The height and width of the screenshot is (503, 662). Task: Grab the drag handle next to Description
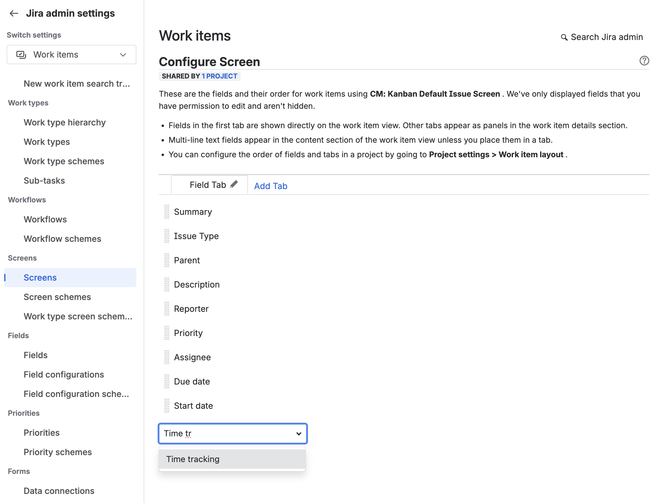pyautogui.click(x=167, y=285)
